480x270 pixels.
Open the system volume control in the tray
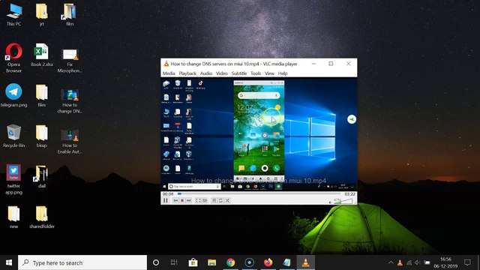click(x=418, y=262)
